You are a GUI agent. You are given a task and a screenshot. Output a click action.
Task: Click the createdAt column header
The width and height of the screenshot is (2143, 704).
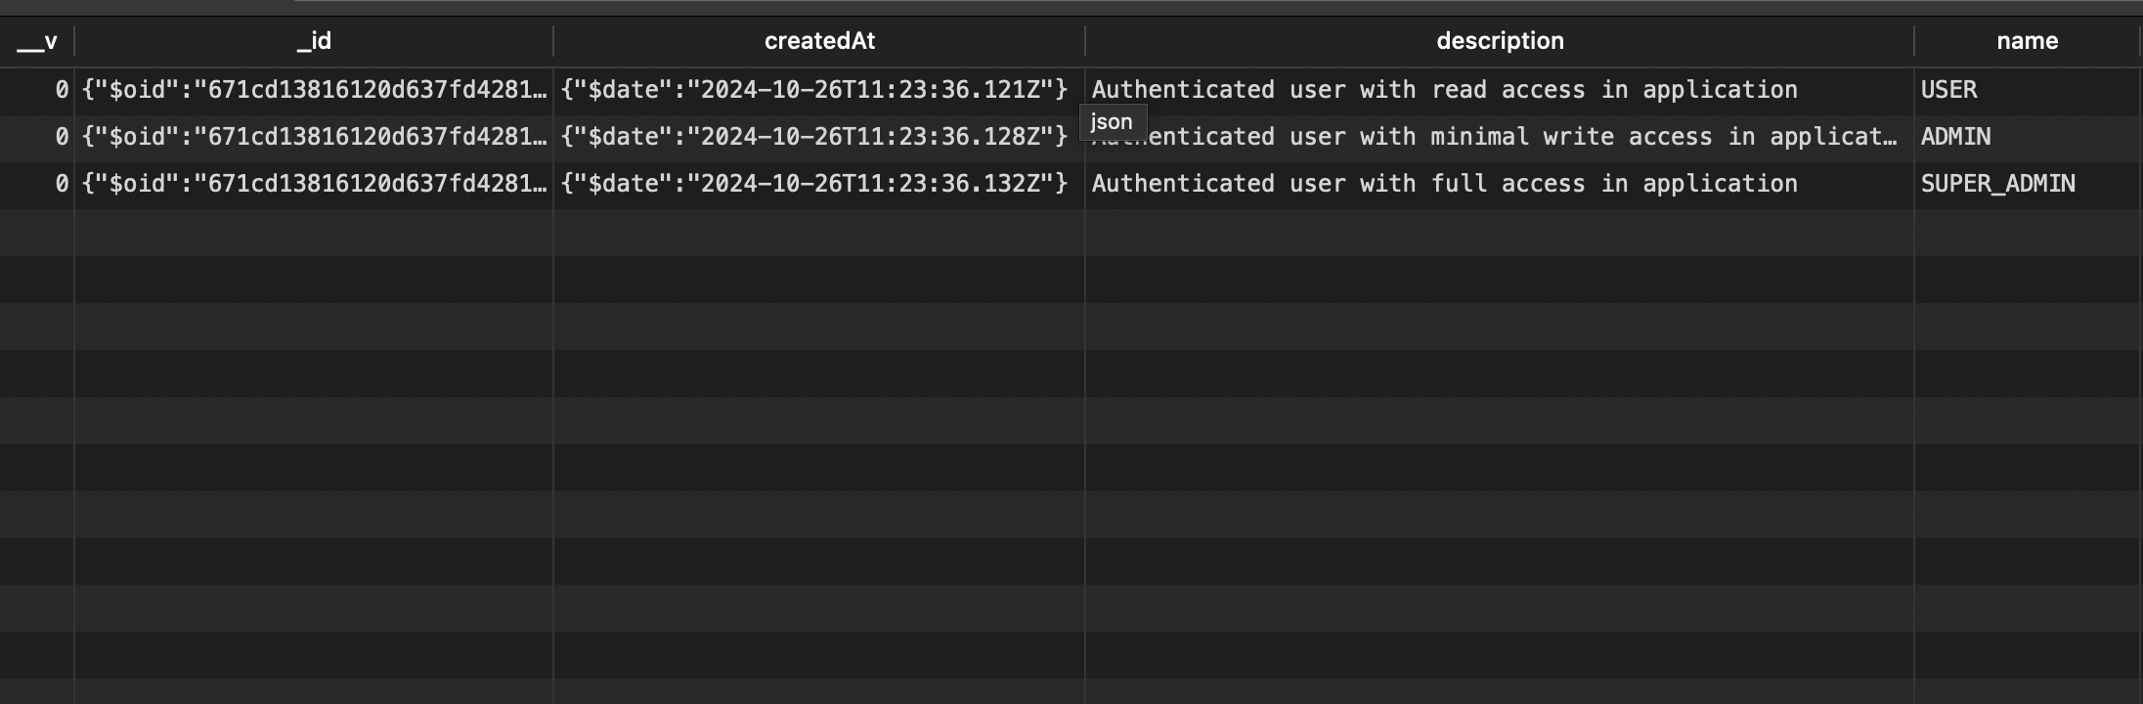pyautogui.click(x=819, y=41)
